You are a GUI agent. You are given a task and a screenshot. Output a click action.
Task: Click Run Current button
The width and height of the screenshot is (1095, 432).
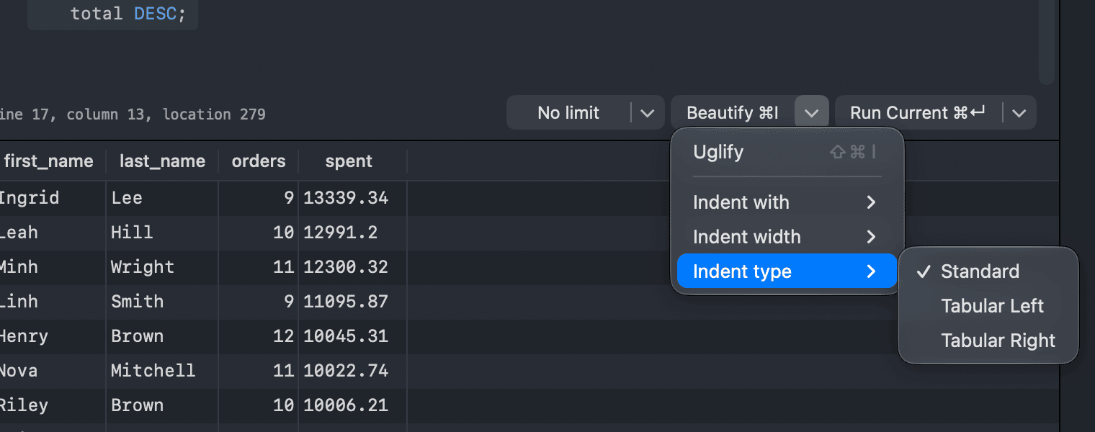[x=917, y=113]
